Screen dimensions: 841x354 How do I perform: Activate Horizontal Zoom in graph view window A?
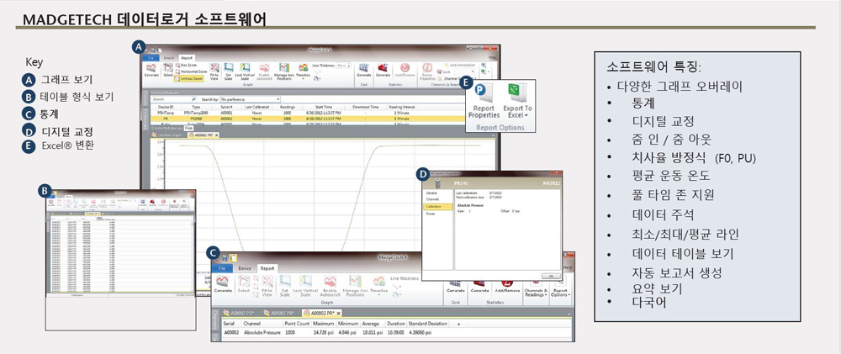tap(191, 71)
